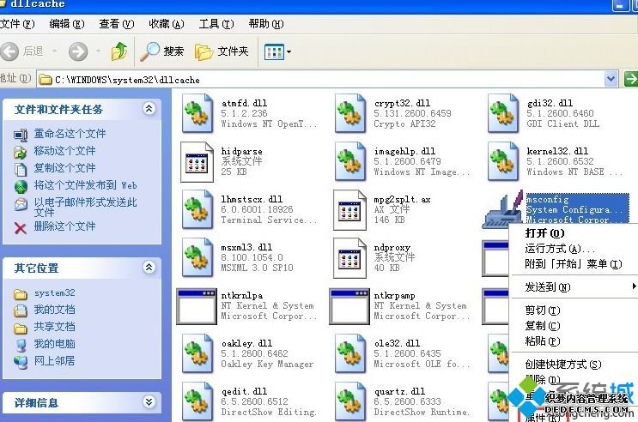Select the qedit.dll file icon
The width and height of the screenshot is (638, 422).
click(x=197, y=401)
